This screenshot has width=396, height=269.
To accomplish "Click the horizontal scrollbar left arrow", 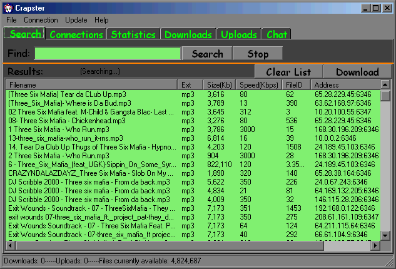I will (x=11, y=245).
